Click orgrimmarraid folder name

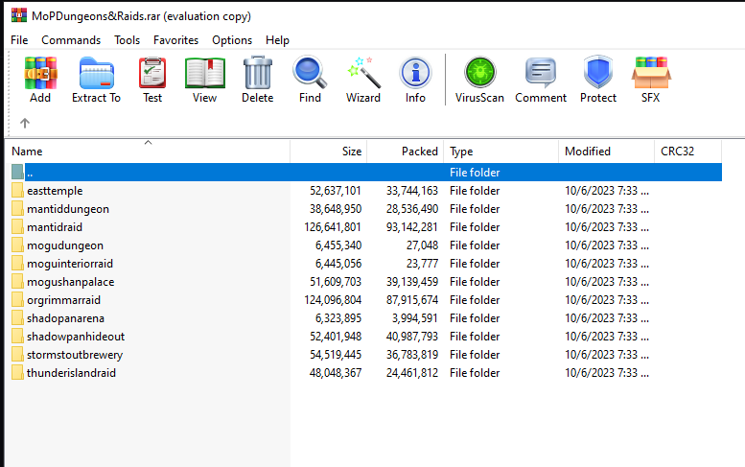(63, 300)
